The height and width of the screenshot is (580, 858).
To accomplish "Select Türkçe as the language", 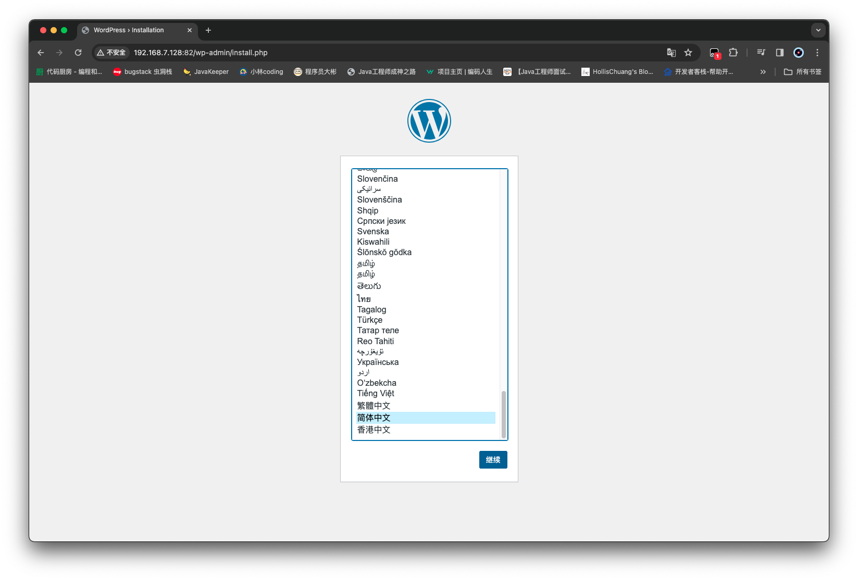I will pyautogui.click(x=426, y=320).
